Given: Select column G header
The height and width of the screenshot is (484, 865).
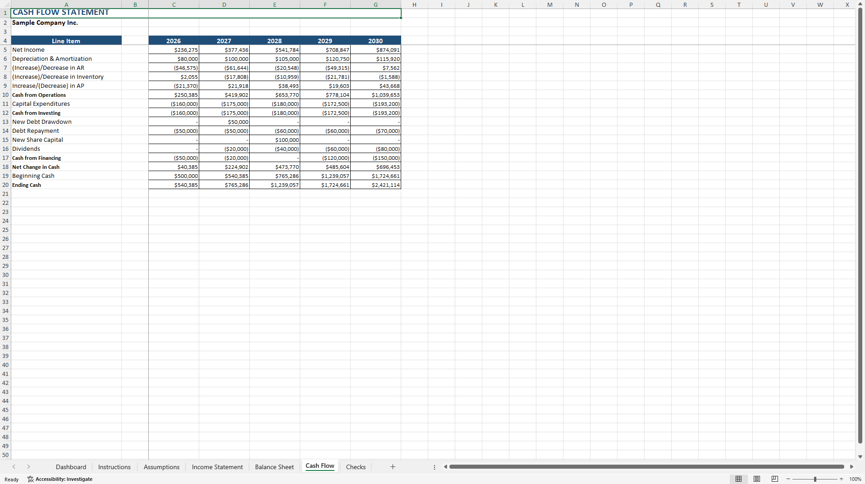Looking at the screenshot, I should click(x=376, y=5).
